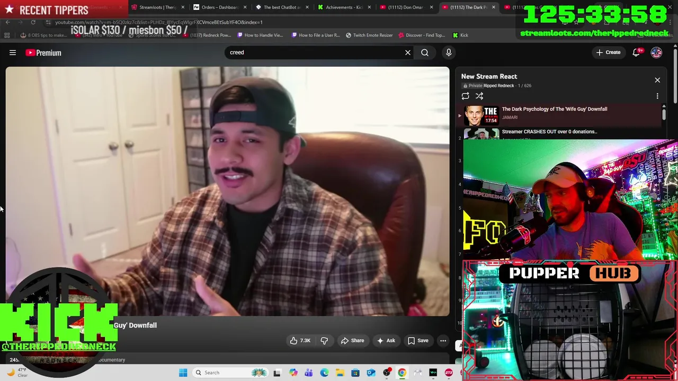The height and width of the screenshot is (381, 678).
Task: Click the Create button
Action: click(608, 52)
